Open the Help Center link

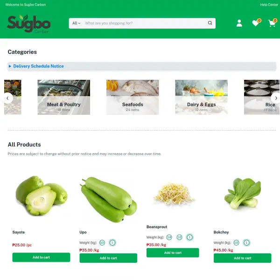click(269, 5)
